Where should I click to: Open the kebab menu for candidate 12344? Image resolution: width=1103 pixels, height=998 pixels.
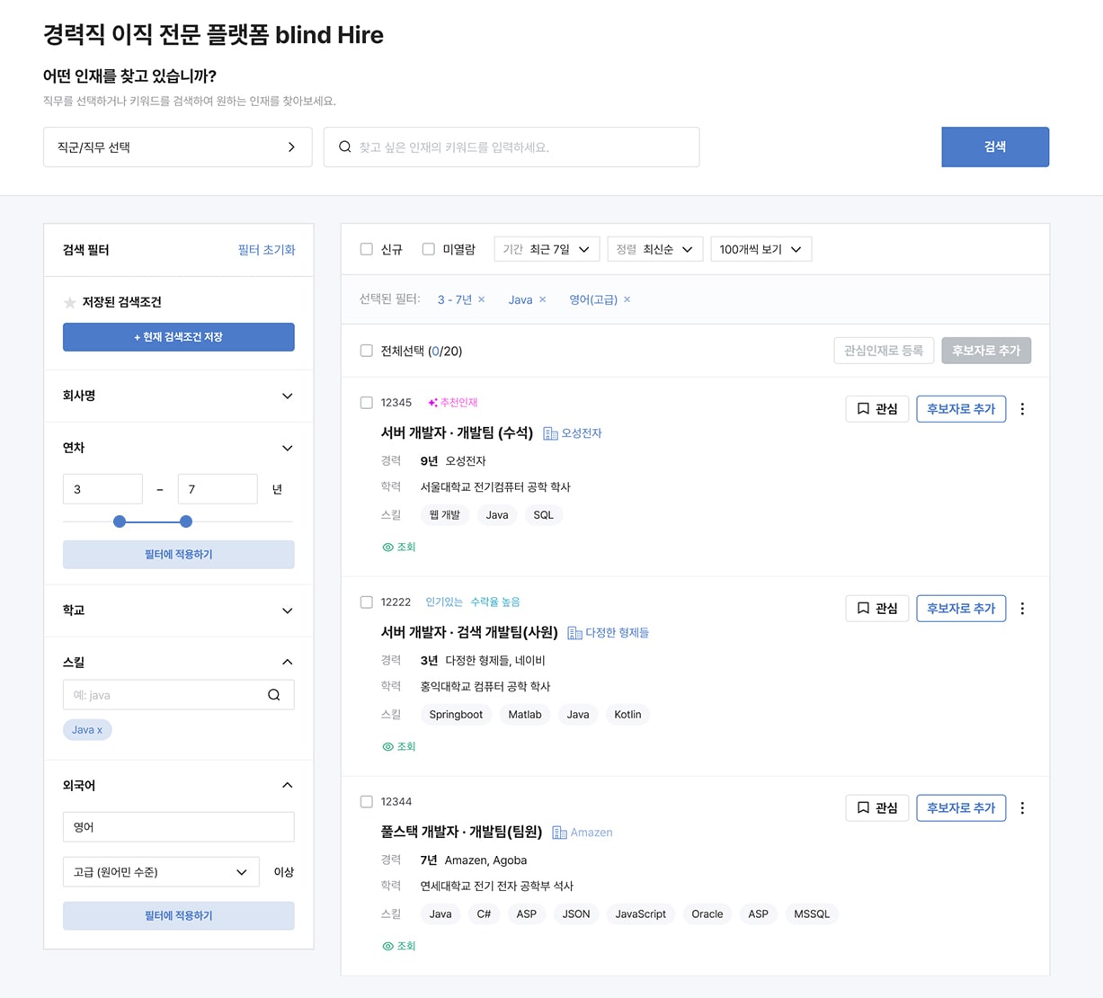(x=1022, y=807)
